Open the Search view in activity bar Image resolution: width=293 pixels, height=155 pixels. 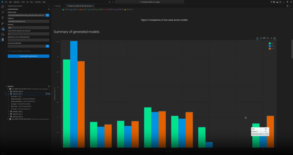point(3,12)
